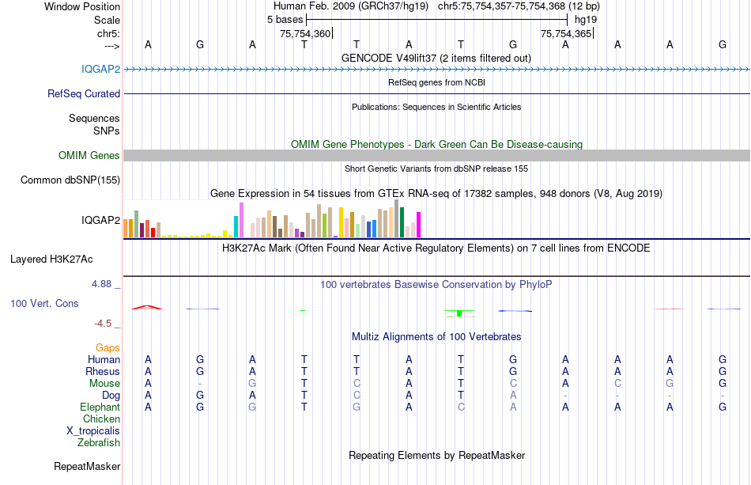Click the dash gap in the Mouse row
The image size is (751, 485).
coord(200,384)
